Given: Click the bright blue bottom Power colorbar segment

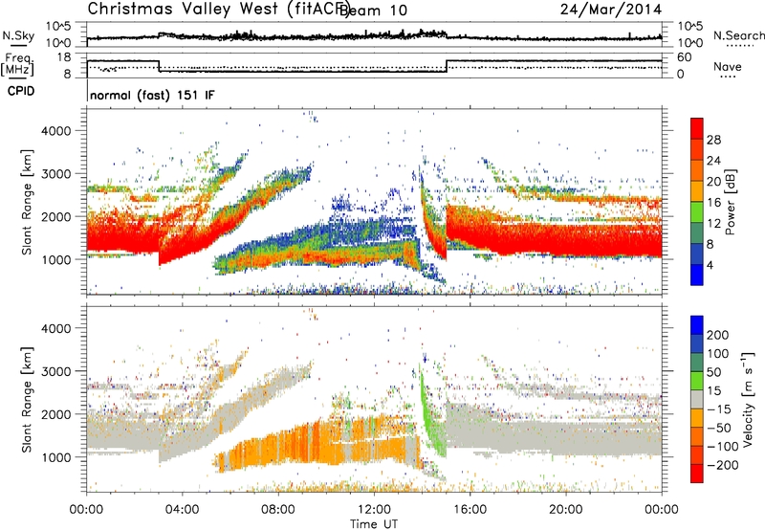Looking at the screenshot, I should (x=697, y=275).
